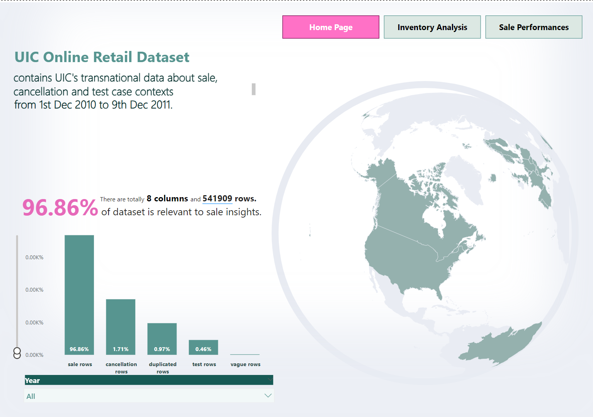Expand the dropdown arrow beside All
The width and height of the screenshot is (593, 417).
(267, 395)
